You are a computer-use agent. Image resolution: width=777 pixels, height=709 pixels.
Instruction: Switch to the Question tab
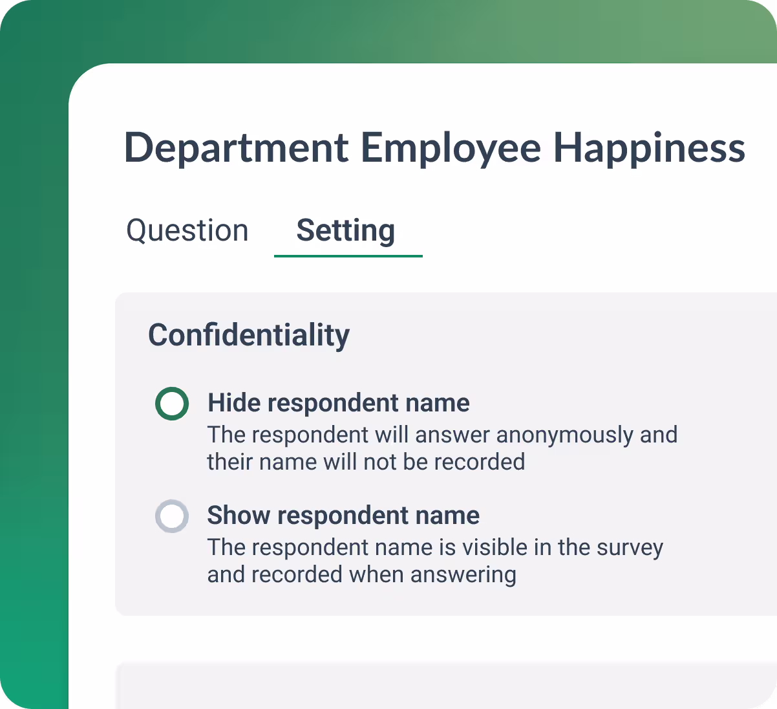pyautogui.click(x=187, y=231)
